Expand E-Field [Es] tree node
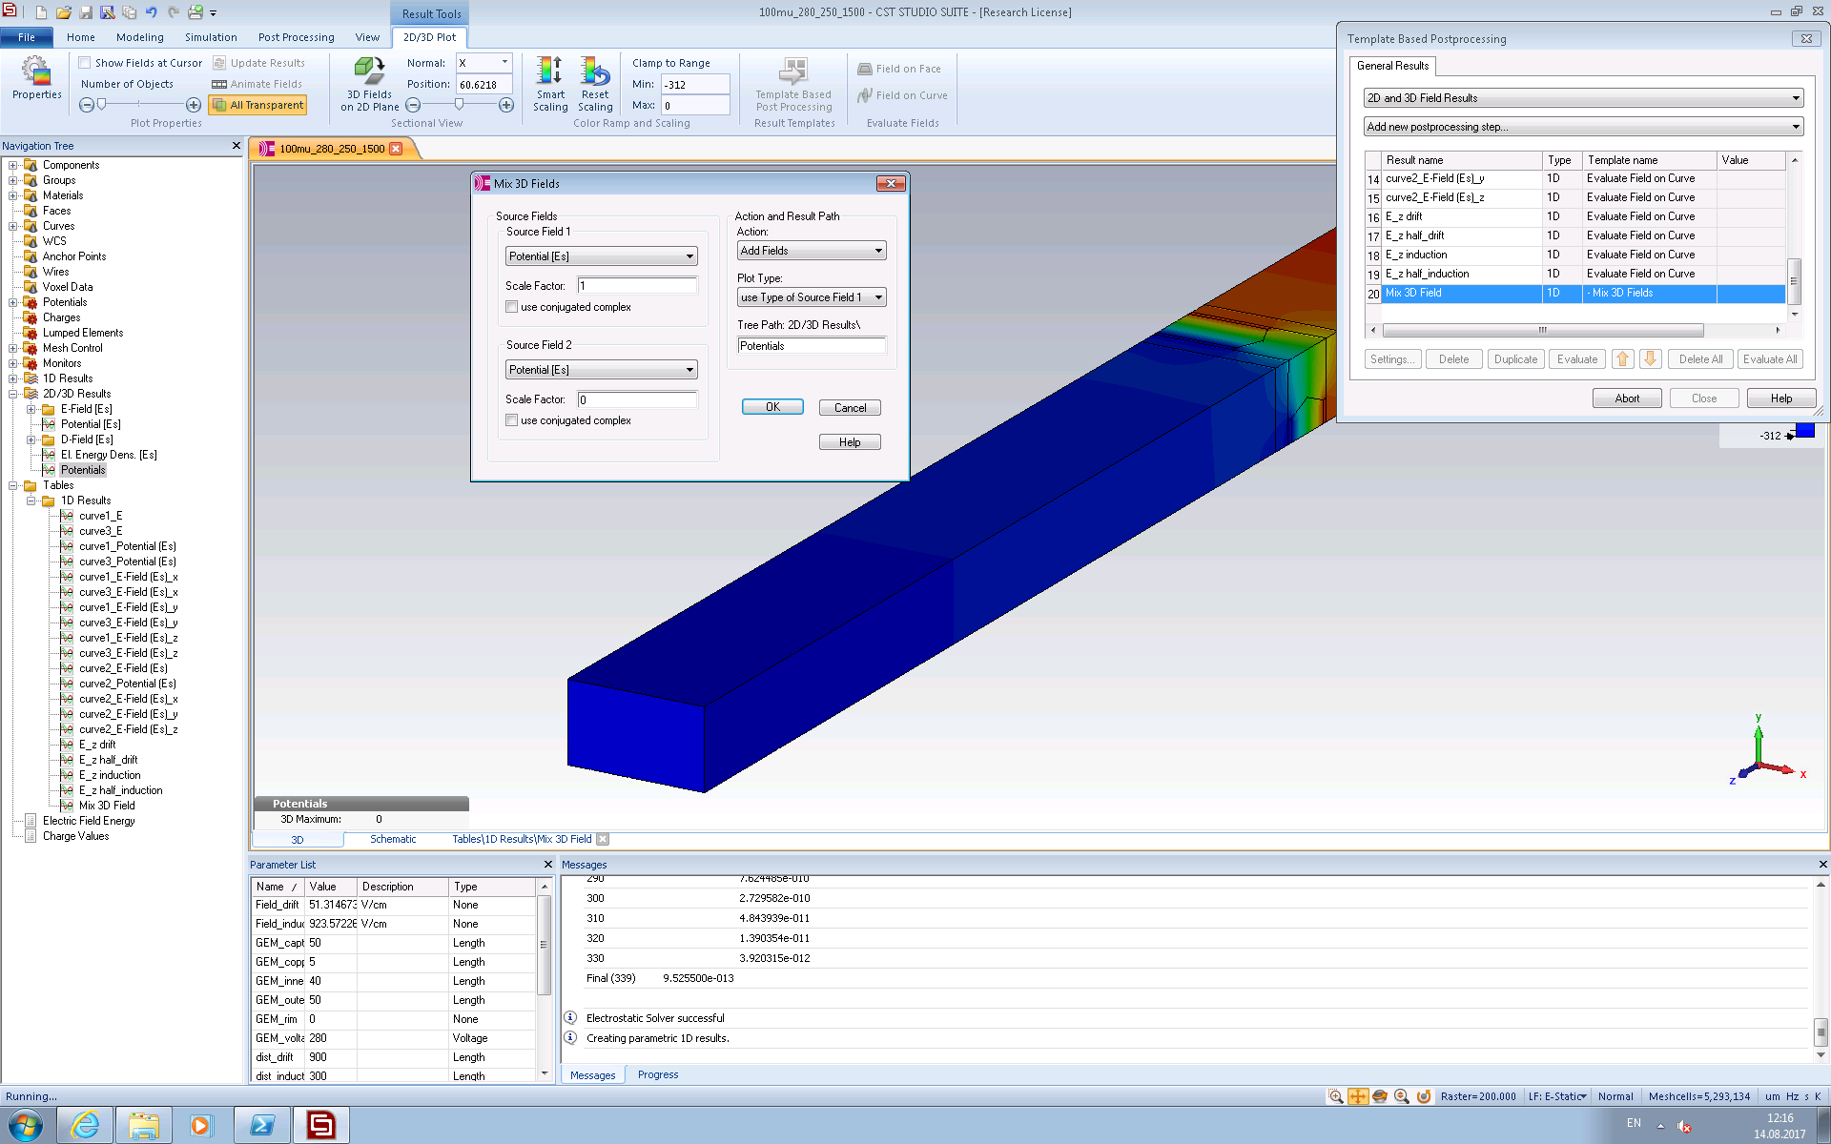The height and width of the screenshot is (1144, 1831). [x=31, y=409]
